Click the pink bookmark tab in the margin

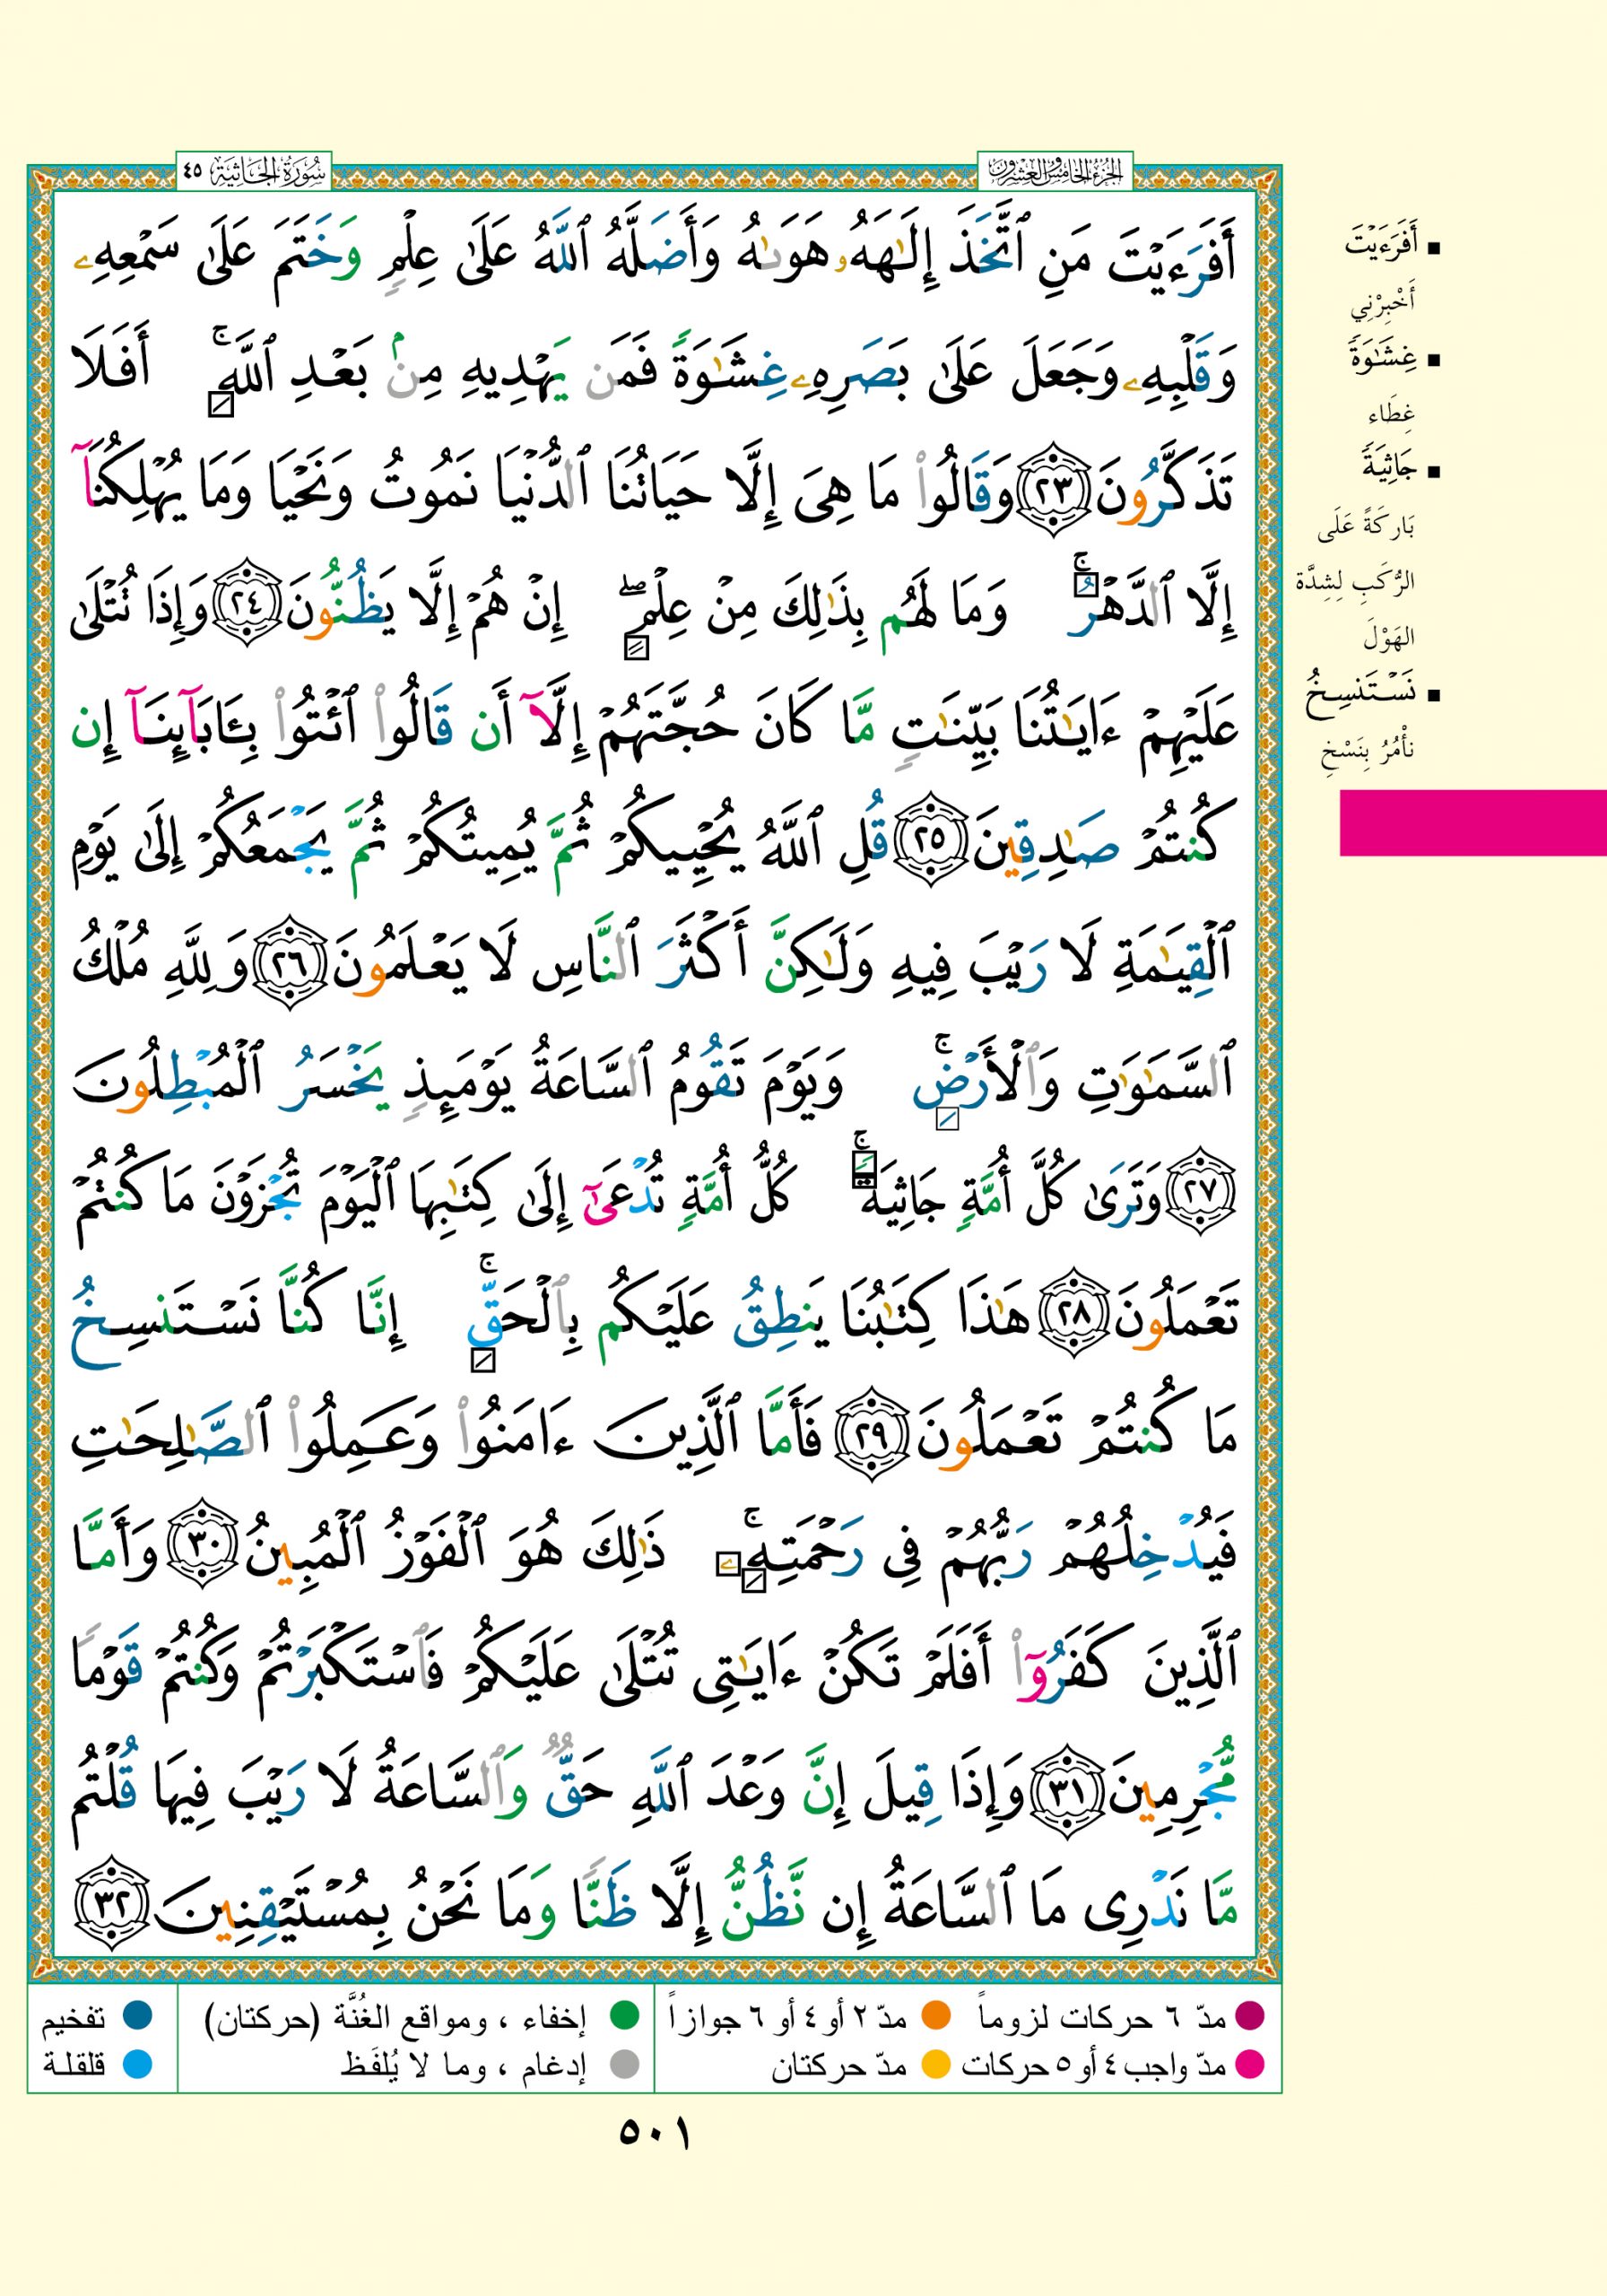coord(1472,822)
